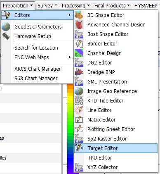Open XYZ Collector

tap(102, 167)
